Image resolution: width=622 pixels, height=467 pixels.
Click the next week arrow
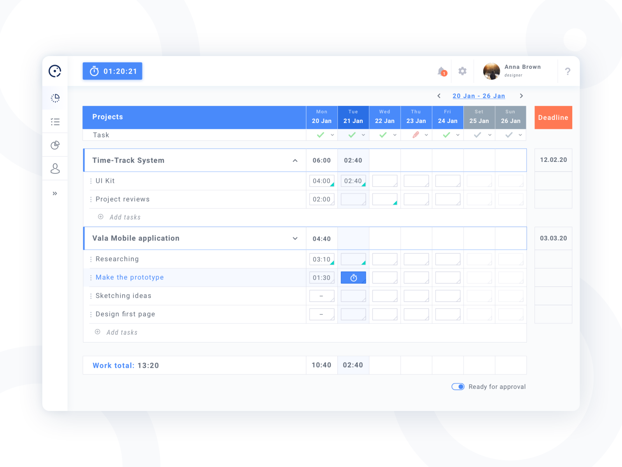coord(521,96)
